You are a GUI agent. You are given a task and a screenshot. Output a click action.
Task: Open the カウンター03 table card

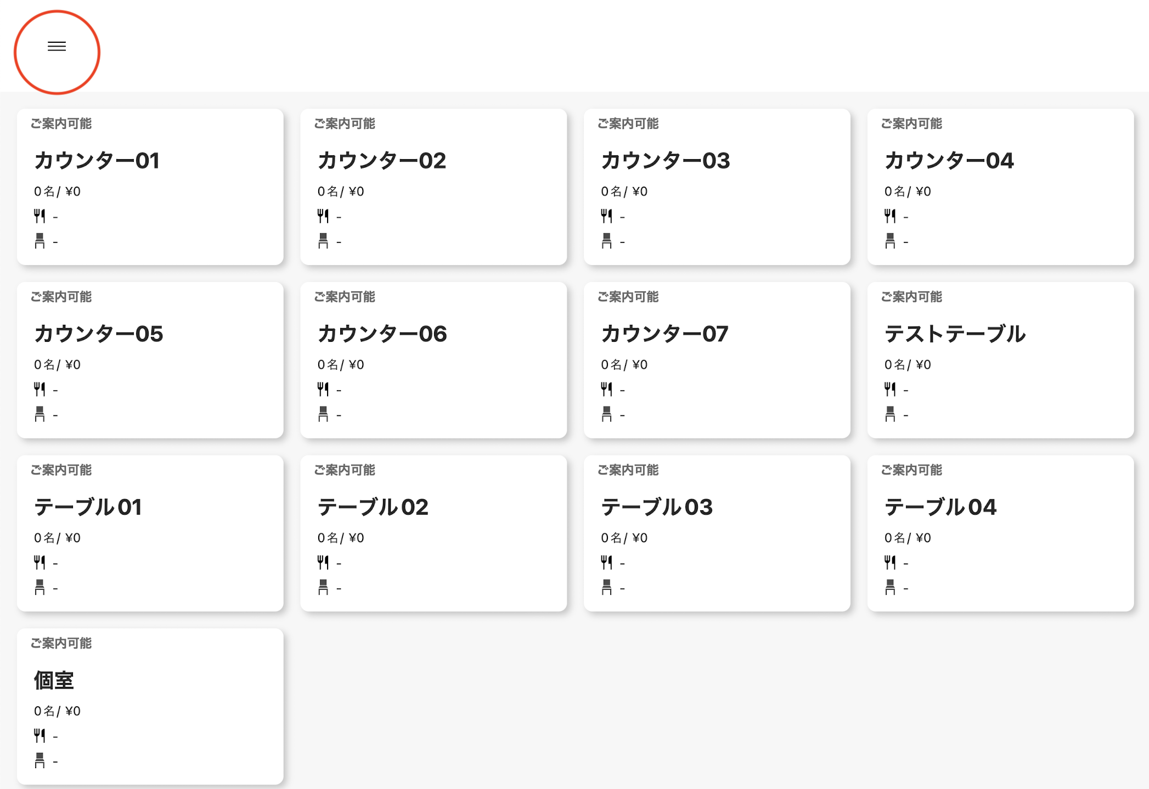[717, 187]
